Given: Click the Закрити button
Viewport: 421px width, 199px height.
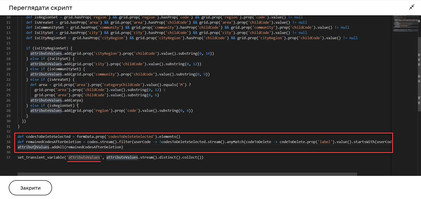Looking at the screenshot, I should (30, 188).
